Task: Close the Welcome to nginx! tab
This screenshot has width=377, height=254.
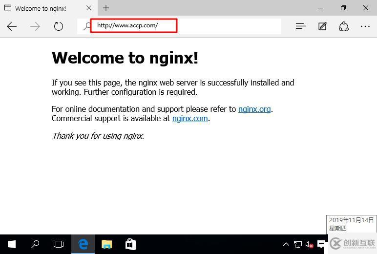Action: (89, 8)
